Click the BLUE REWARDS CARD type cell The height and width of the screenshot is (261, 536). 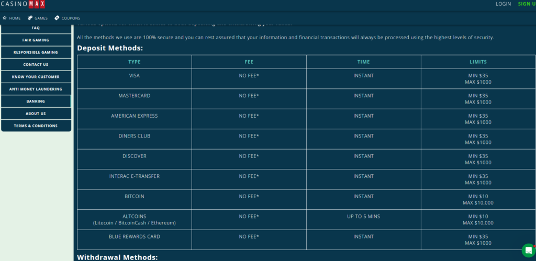[135, 240]
